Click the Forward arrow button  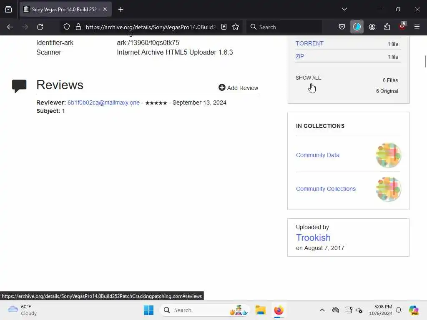[x=25, y=27]
